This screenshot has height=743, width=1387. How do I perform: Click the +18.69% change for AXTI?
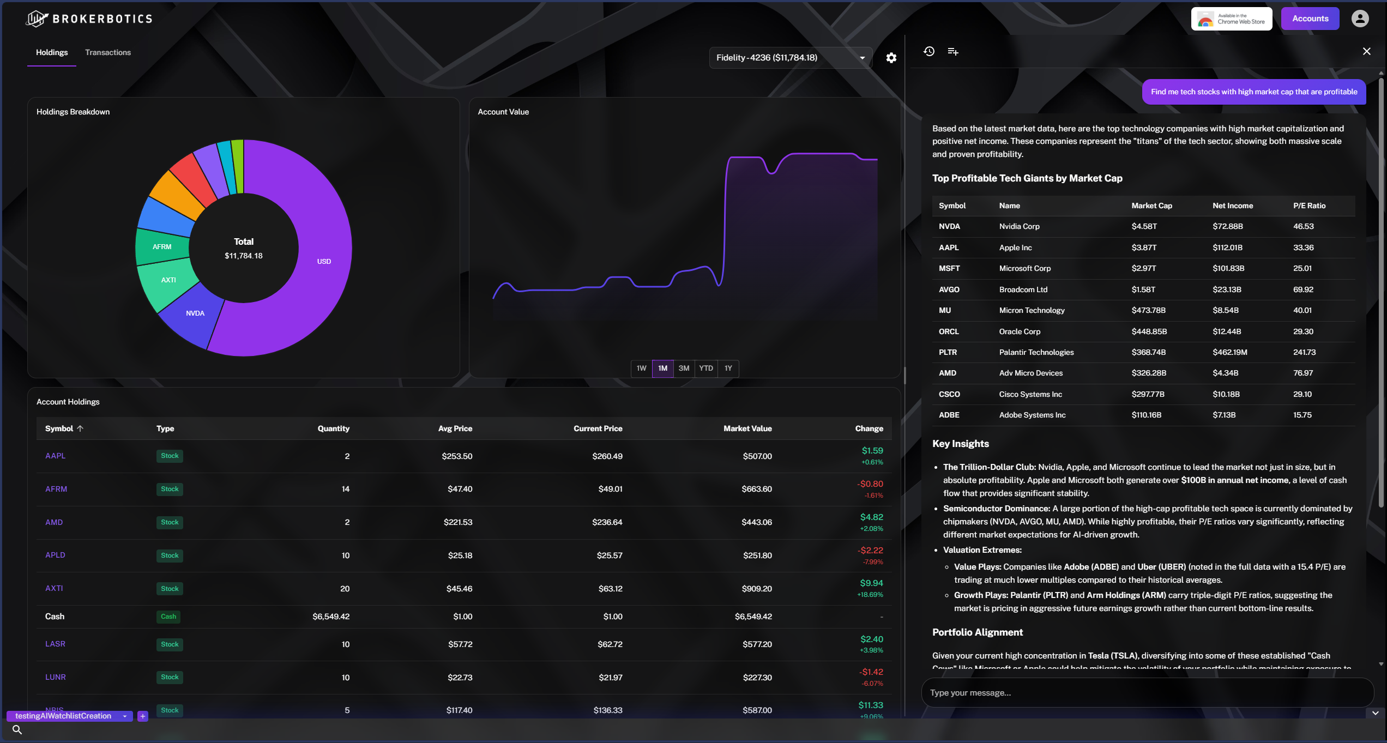(870, 595)
